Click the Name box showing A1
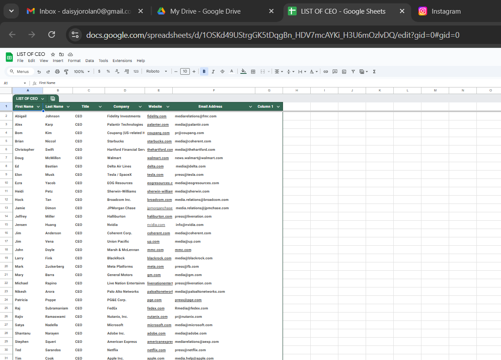The image size is (501, 360). [15, 83]
